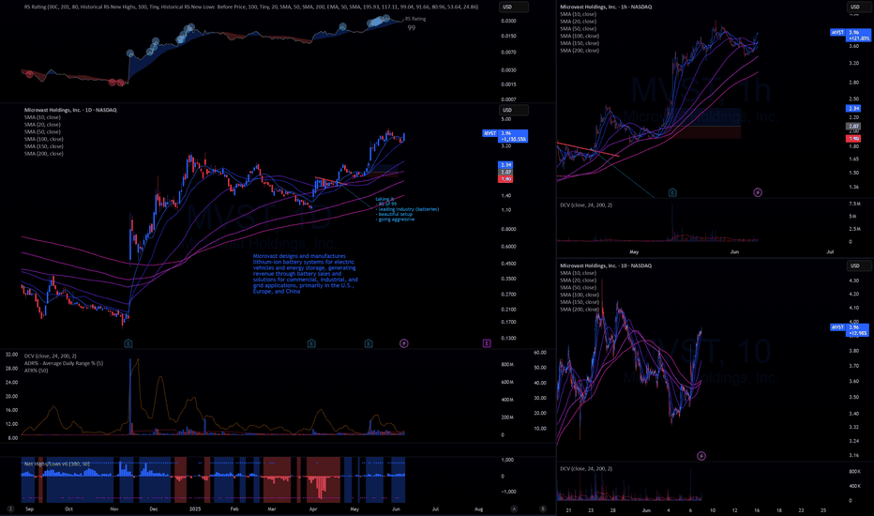Open USD currency dropdown of the RS Rating pane

[x=513, y=7]
